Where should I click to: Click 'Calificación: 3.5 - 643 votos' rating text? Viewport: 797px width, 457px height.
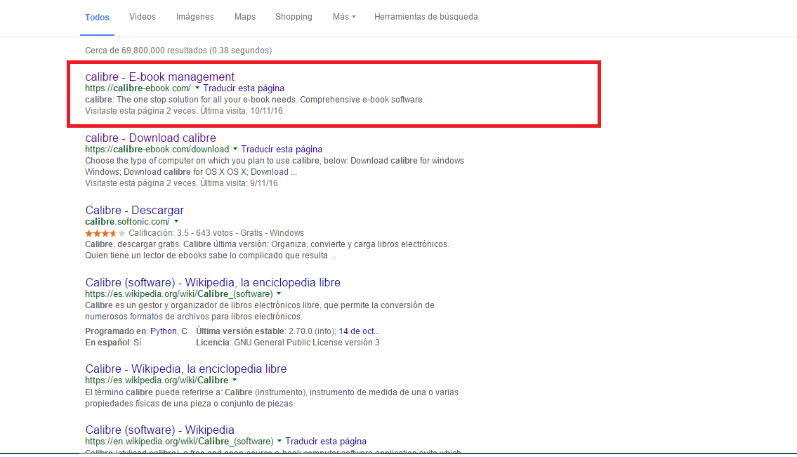point(181,233)
